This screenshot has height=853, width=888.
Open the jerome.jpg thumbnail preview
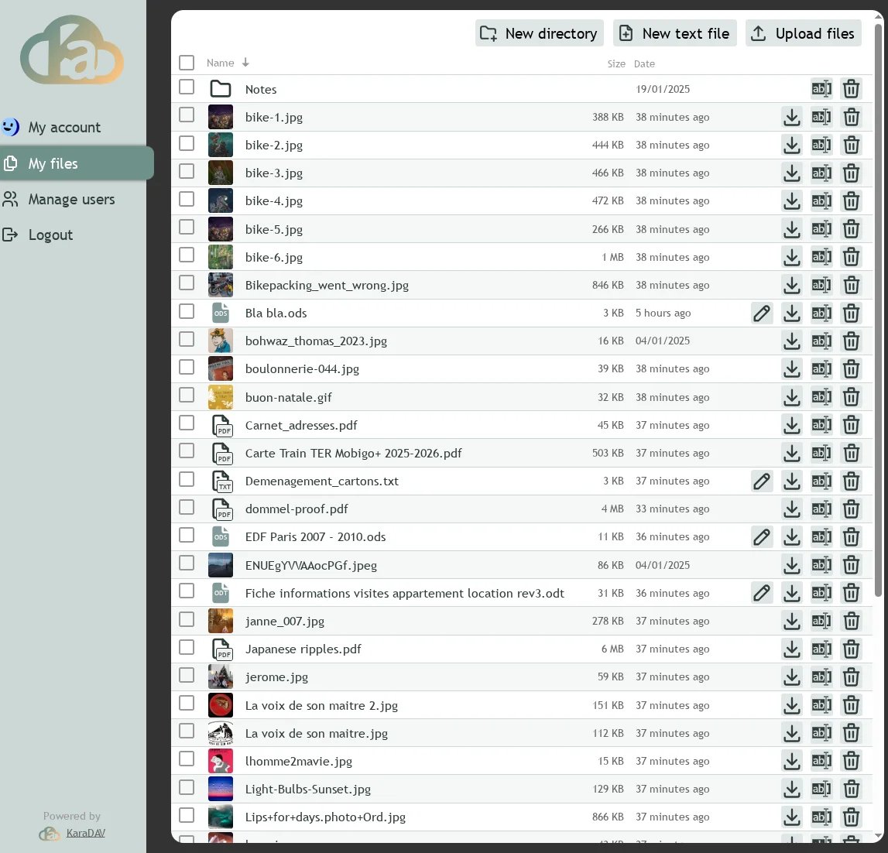(221, 675)
